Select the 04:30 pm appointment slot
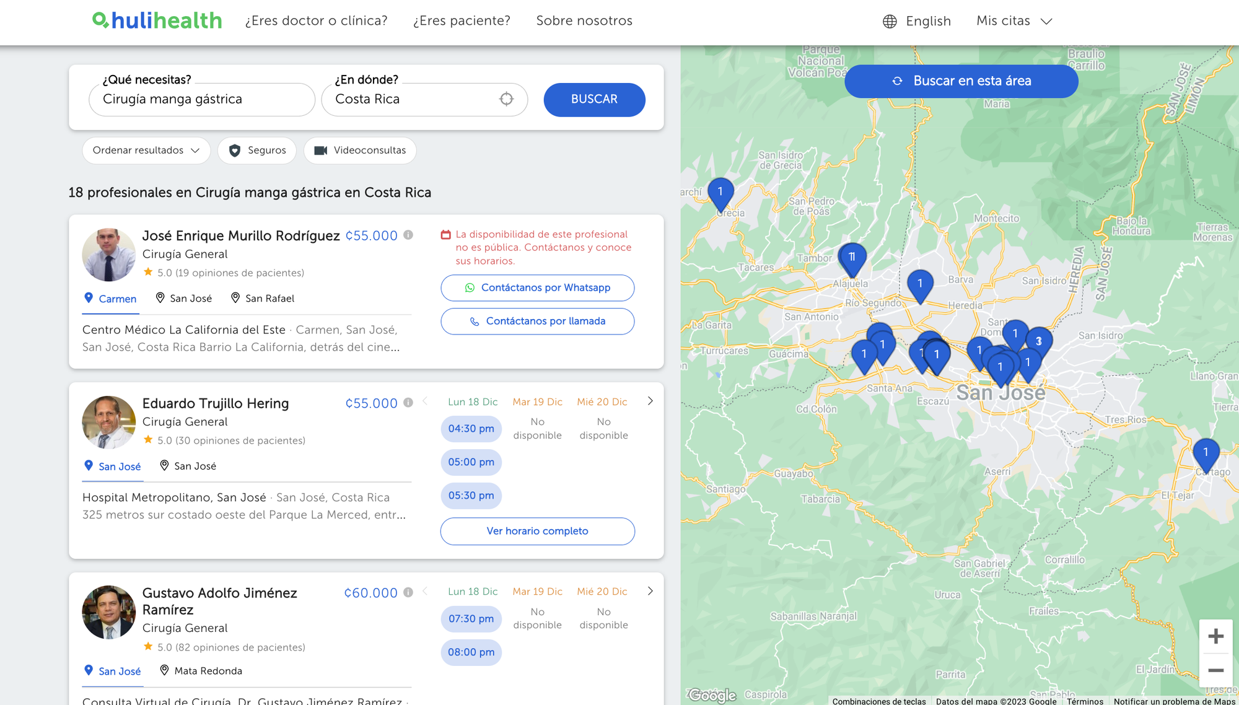This screenshot has height=705, width=1239. [x=471, y=429]
